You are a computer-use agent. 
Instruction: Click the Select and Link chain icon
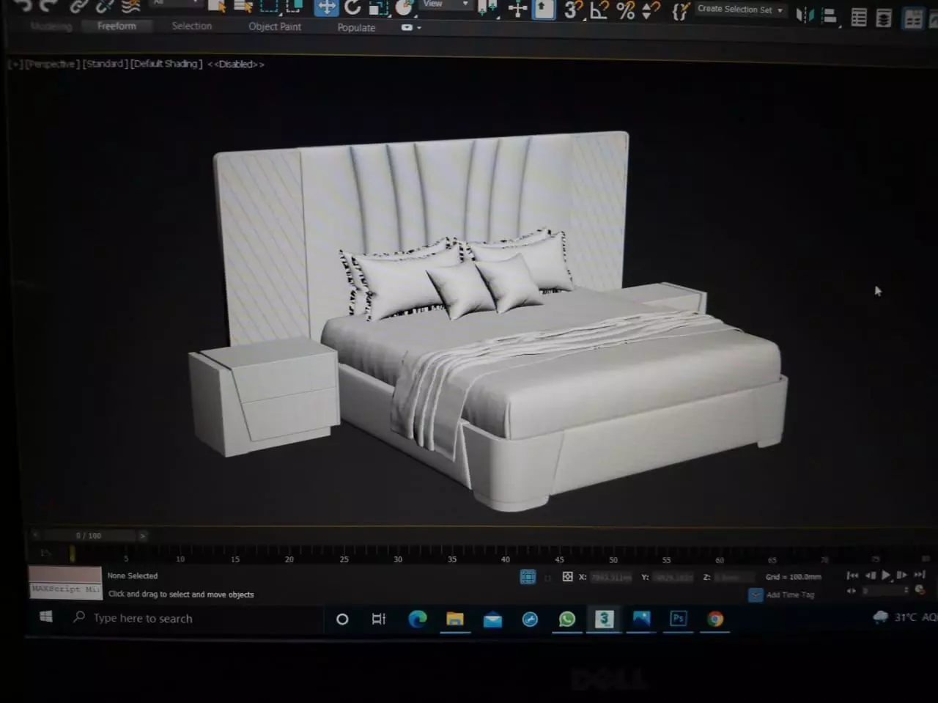tap(78, 6)
